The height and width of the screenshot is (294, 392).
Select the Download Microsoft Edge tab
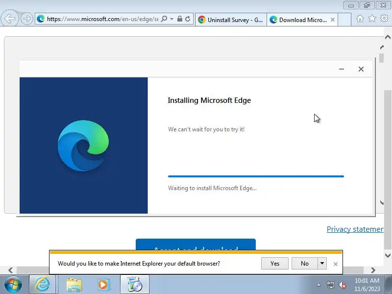(298, 20)
